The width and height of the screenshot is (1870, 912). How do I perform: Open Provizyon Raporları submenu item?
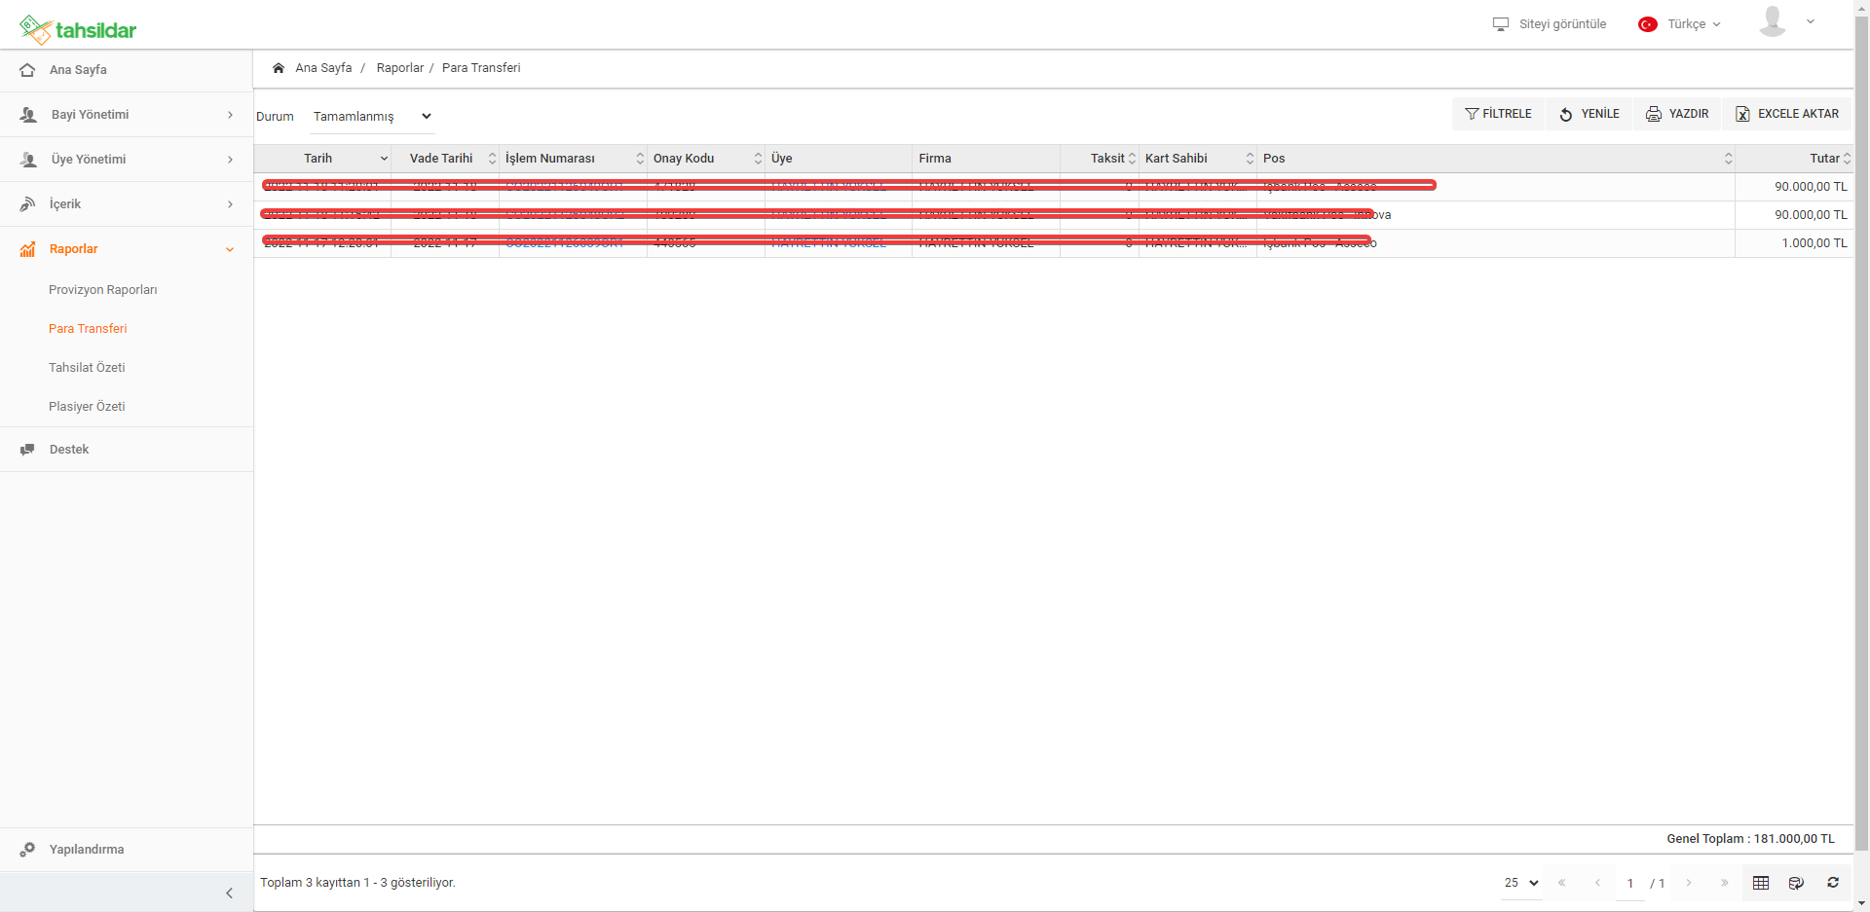(103, 290)
